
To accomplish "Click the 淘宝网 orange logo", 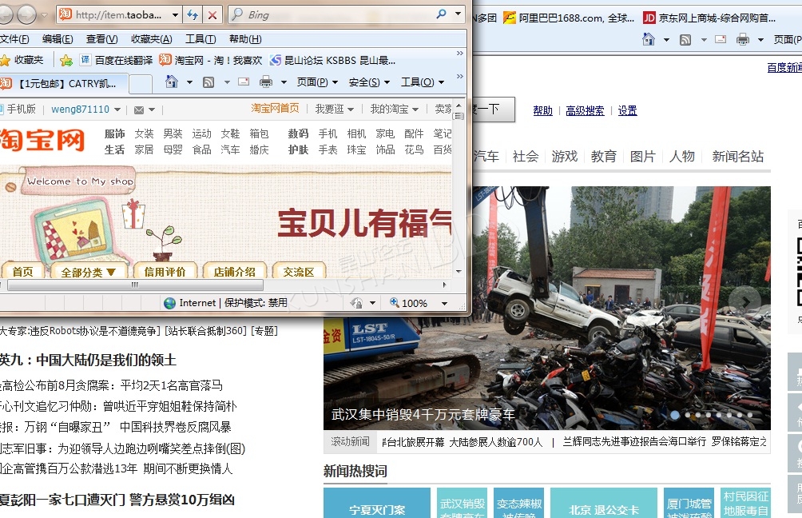I will pyautogui.click(x=42, y=140).
